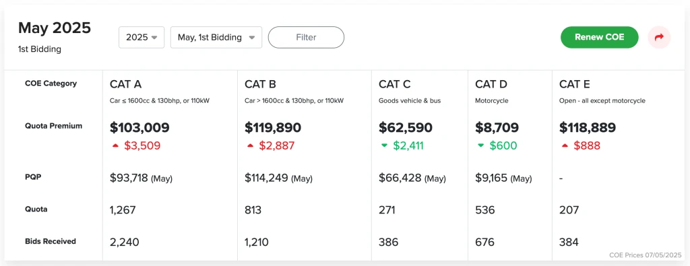Image resolution: width=690 pixels, height=266 pixels.
Task: Click the red share arrow icon
Action: click(659, 37)
